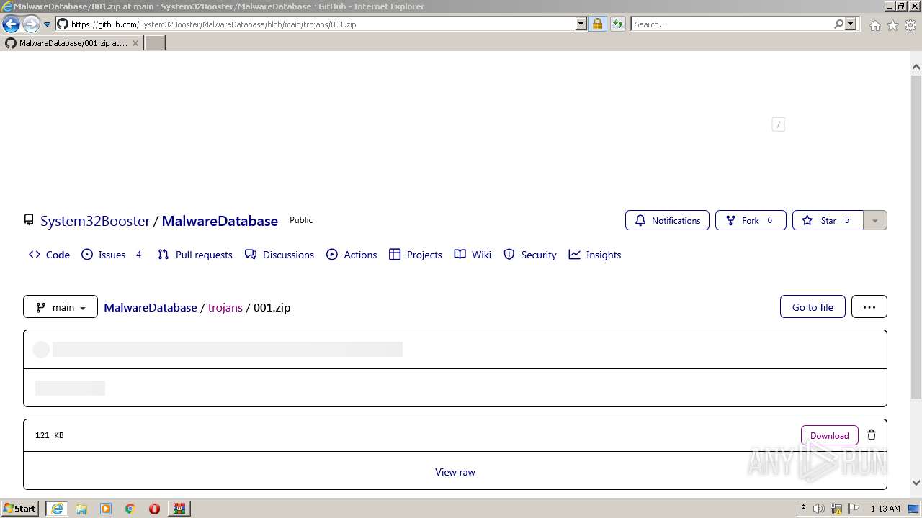Open media player taskbar icon
Viewport: 922px width, 518px height.
106,509
